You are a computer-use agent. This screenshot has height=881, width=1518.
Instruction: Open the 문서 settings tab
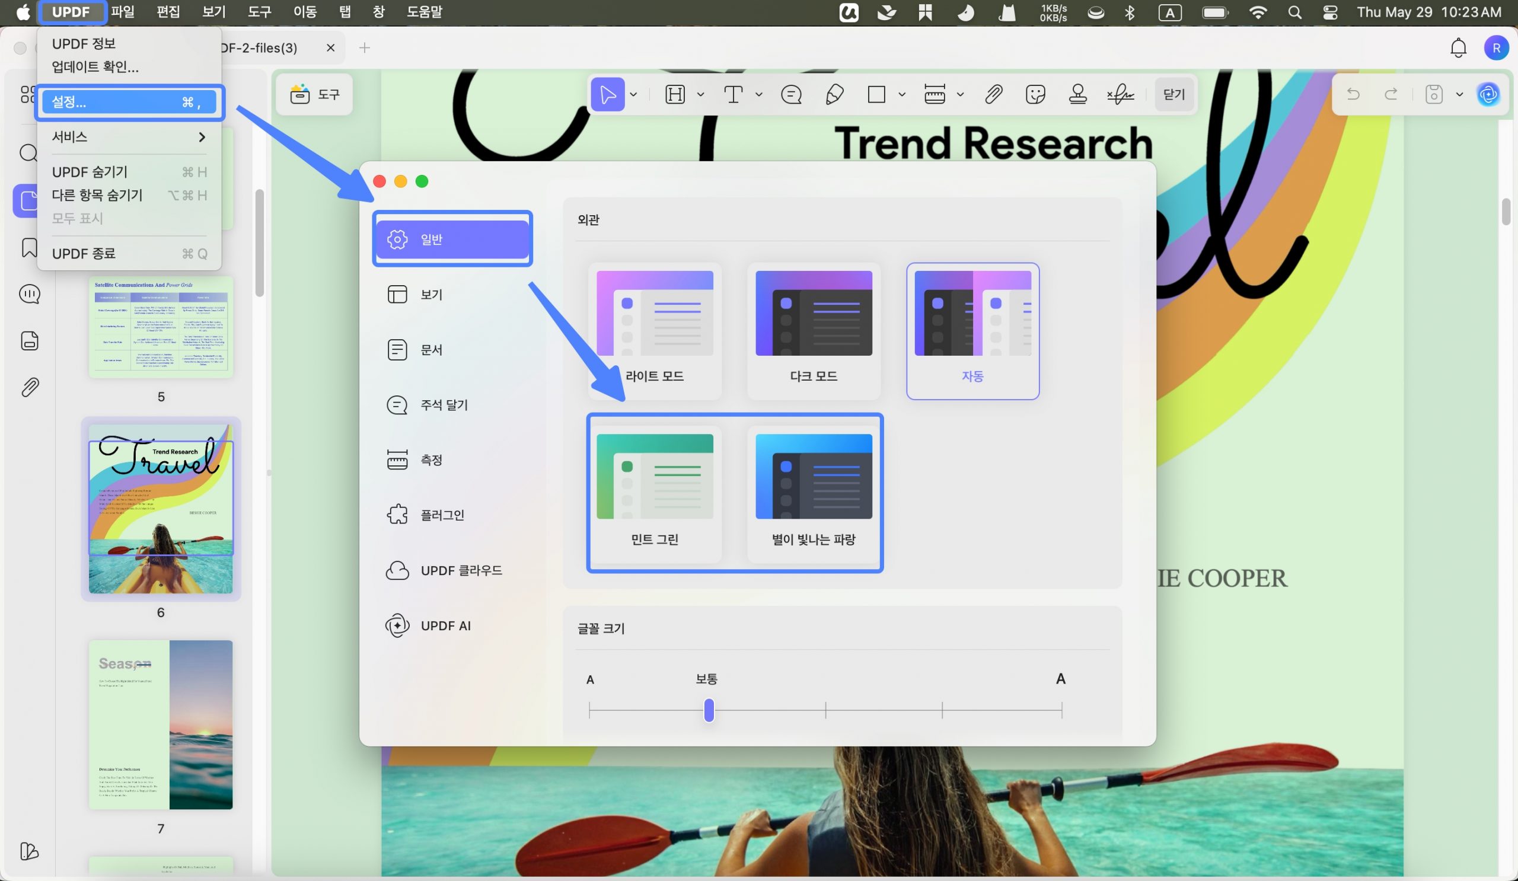[x=452, y=349]
